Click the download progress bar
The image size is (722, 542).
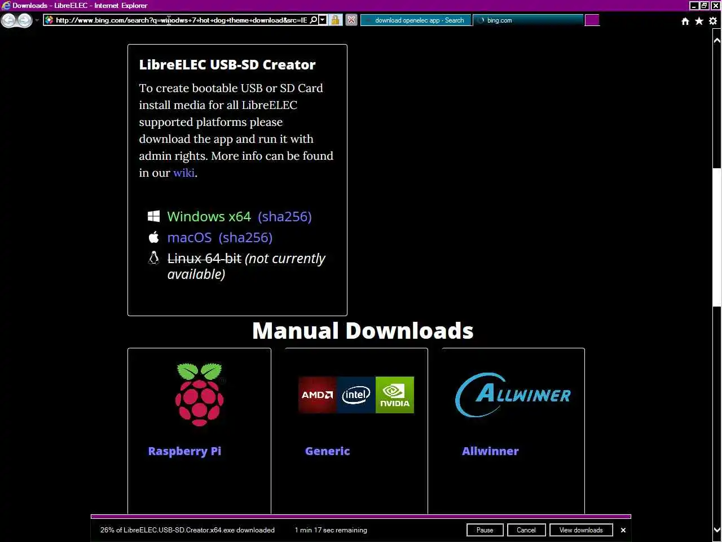(361, 517)
